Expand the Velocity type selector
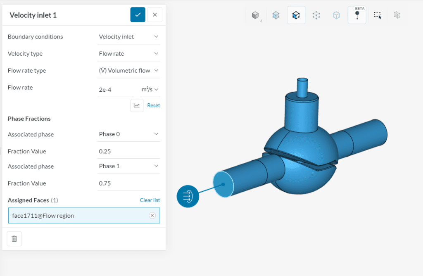423x276 pixels. coord(128,53)
